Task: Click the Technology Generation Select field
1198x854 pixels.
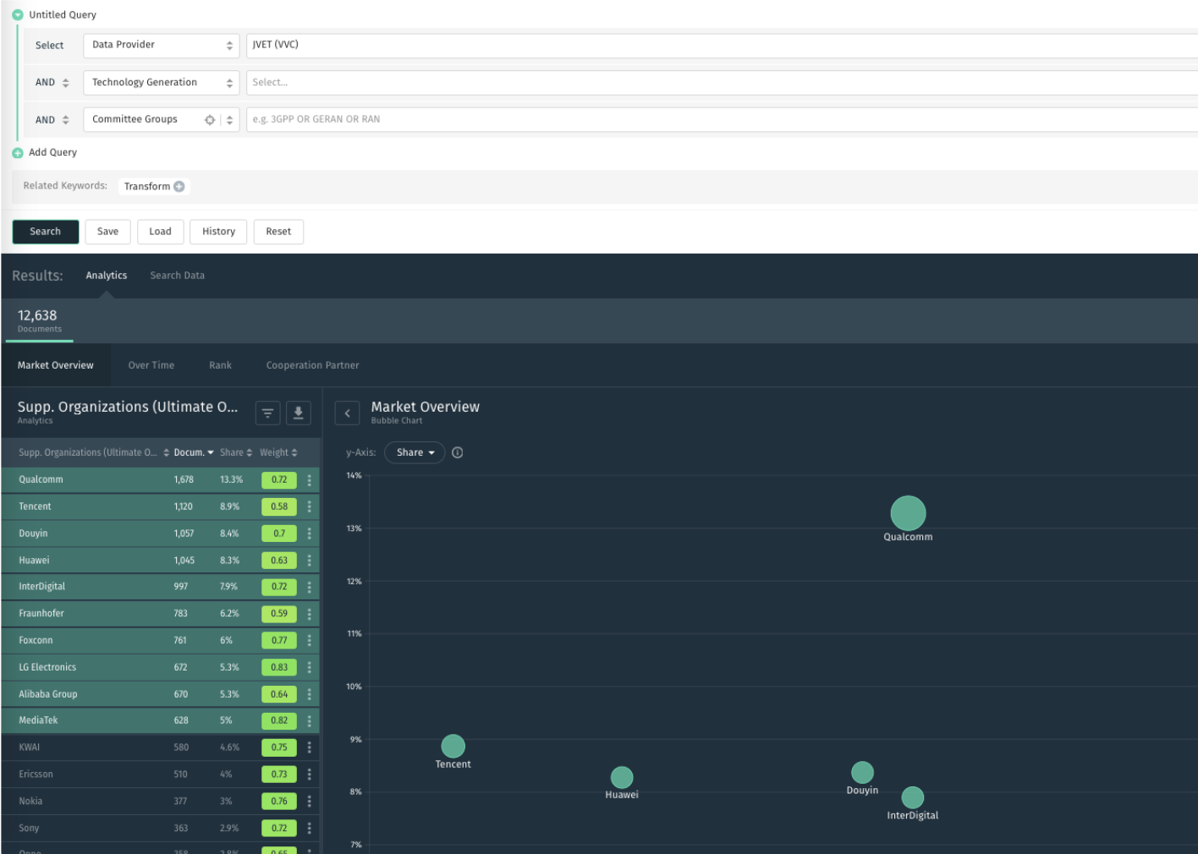Action: pos(722,83)
